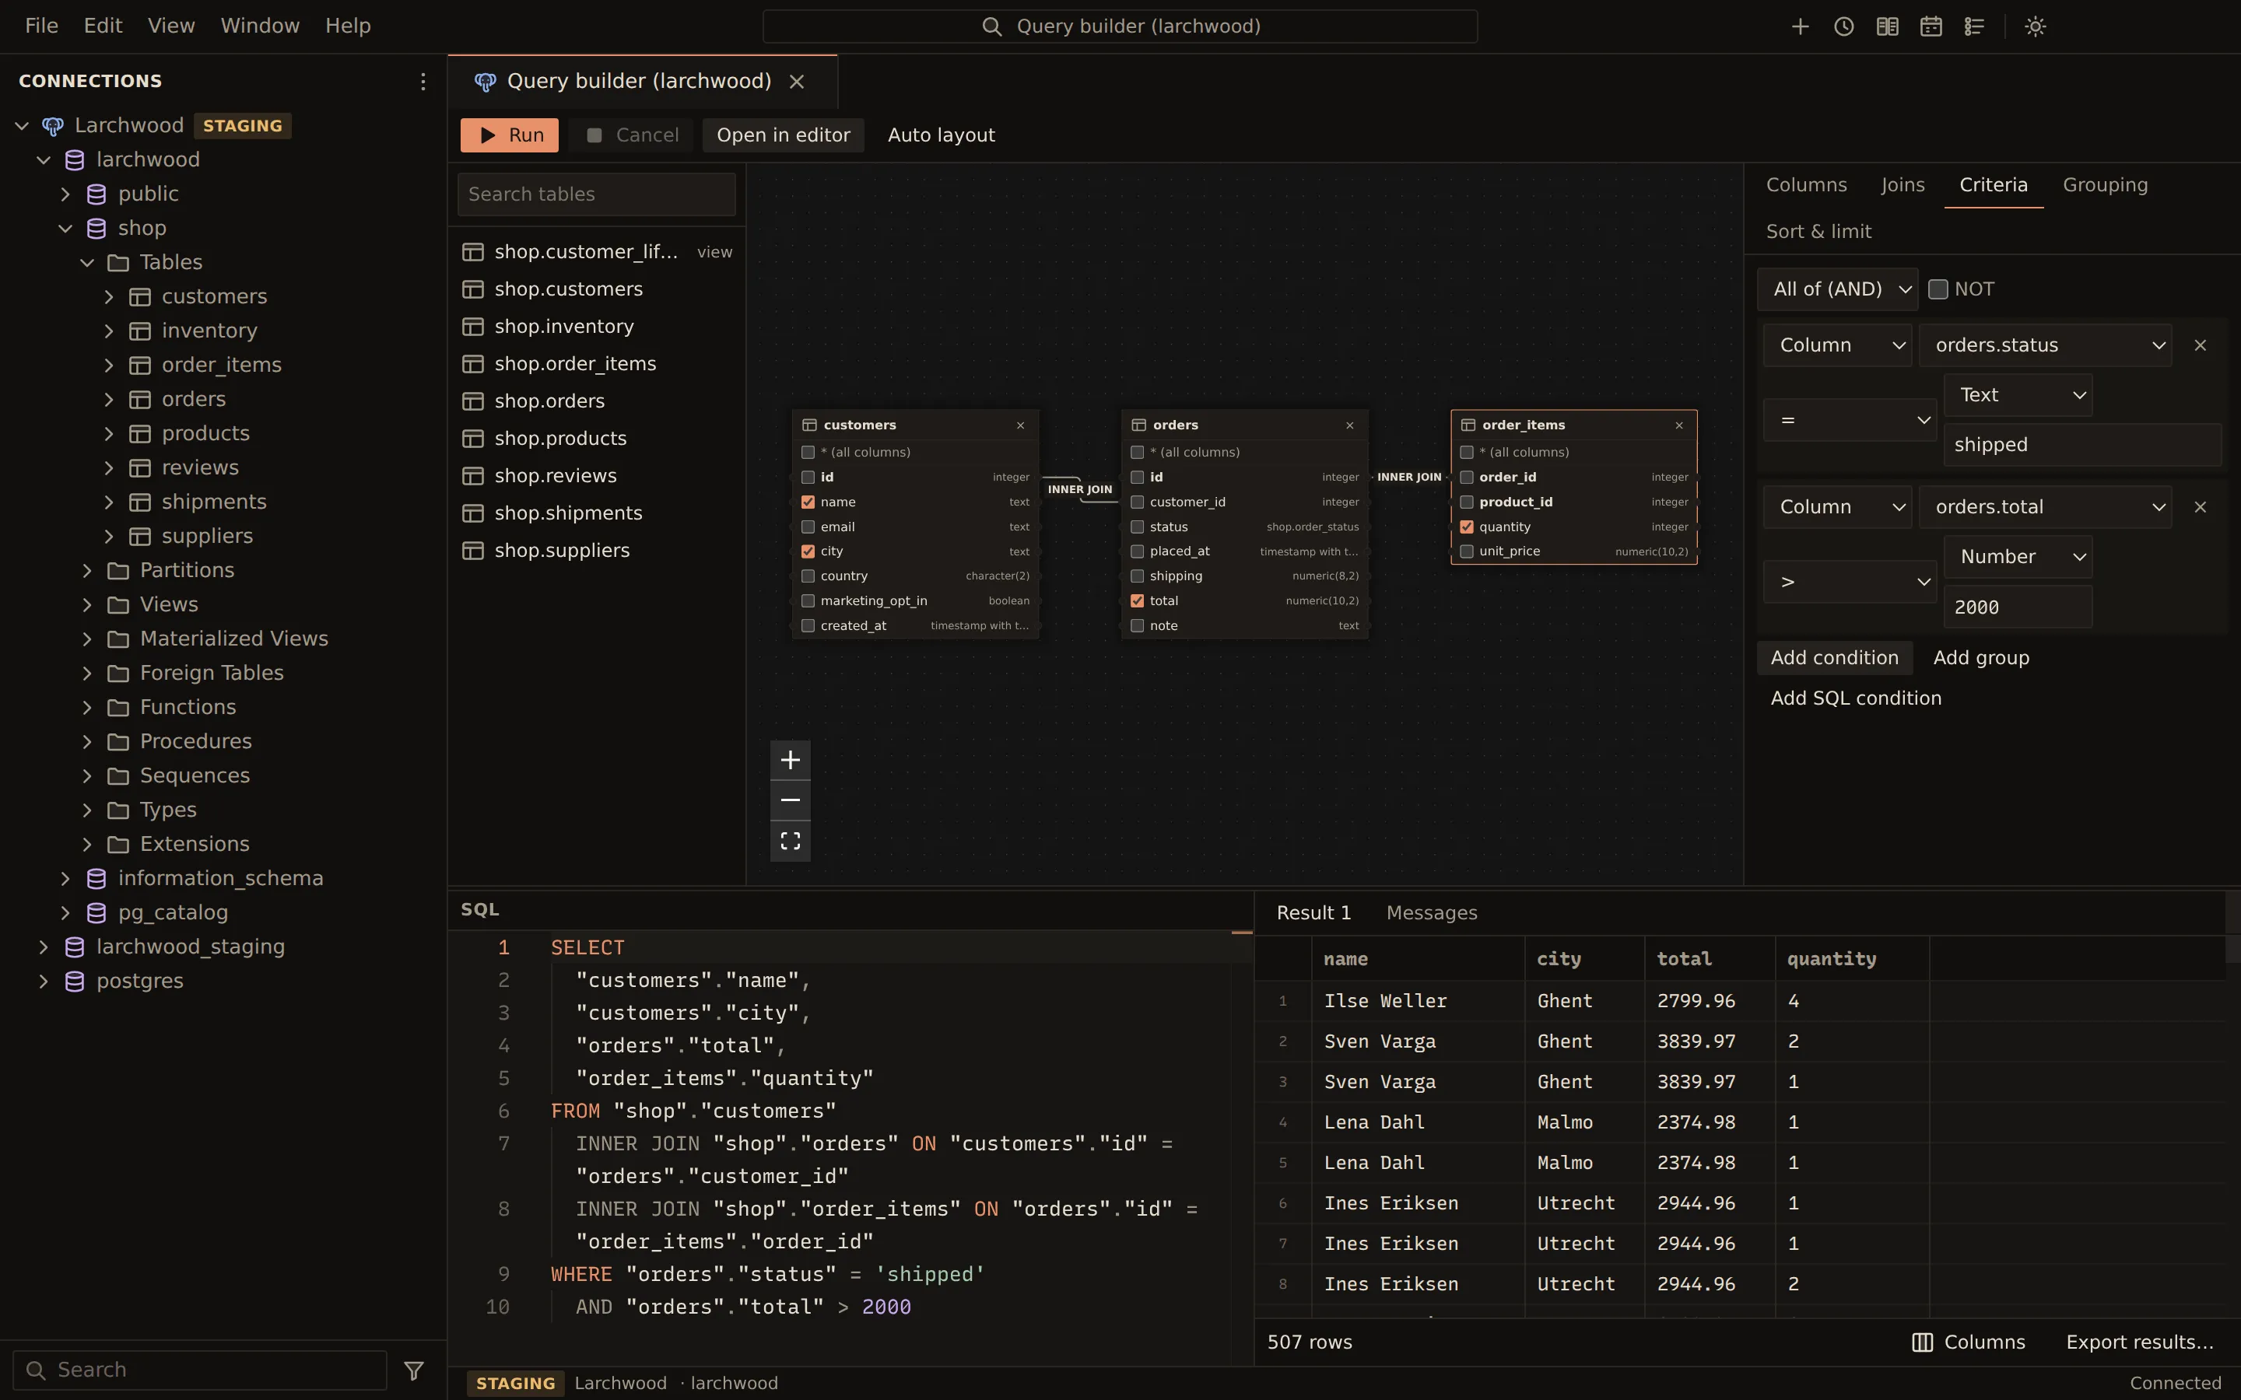2241x1400 pixels.
Task: Check the customers email column
Action: (x=808, y=527)
